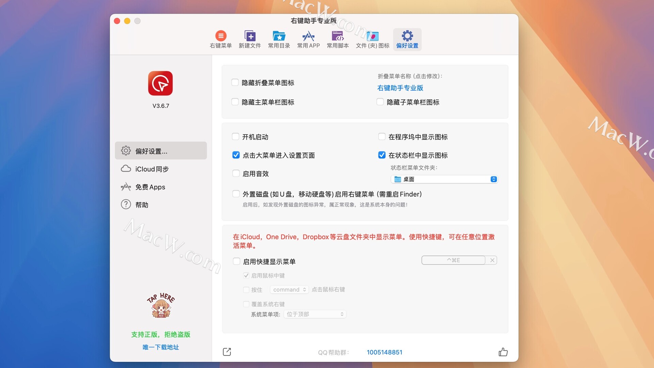Screen dimensions: 654x368
Task: Enable 启用音效 checkbox
Action: (x=236, y=173)
